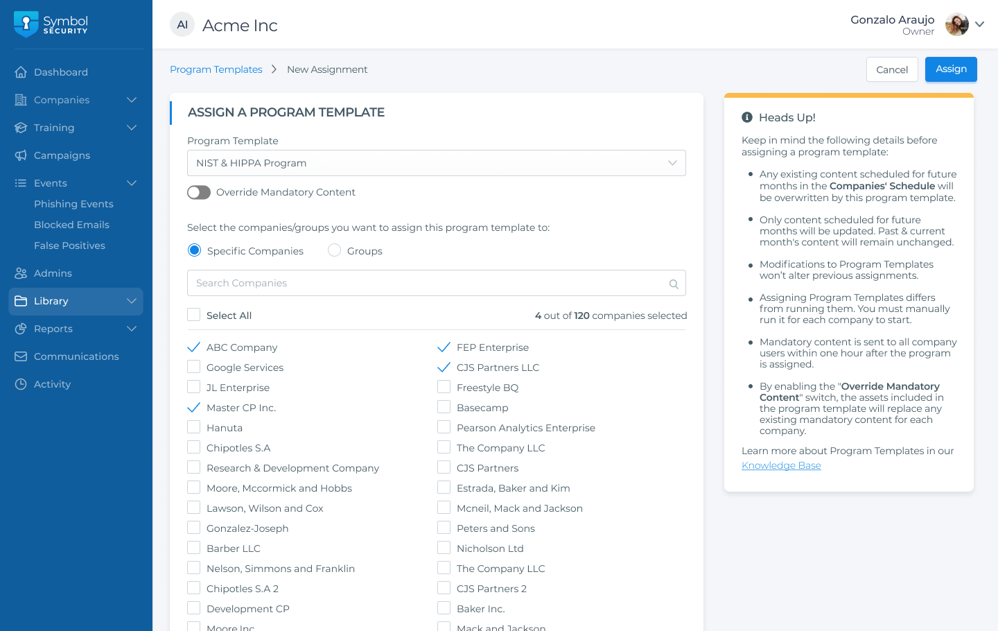
Task: Click the Symbol Security logo
Action: pos(50,24)
